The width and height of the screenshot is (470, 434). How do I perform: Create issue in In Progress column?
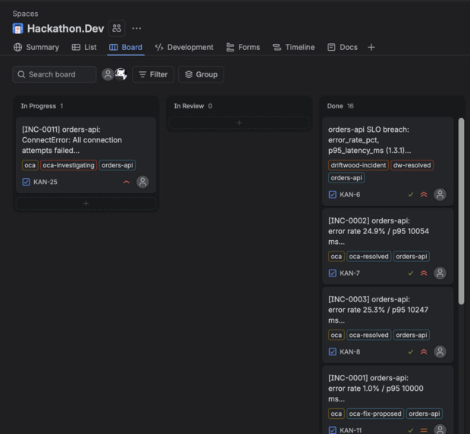[86, 204]
